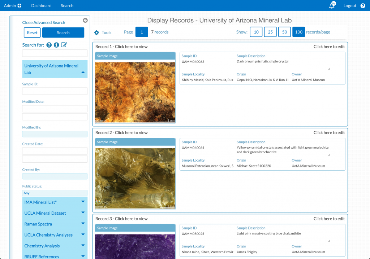Click the Admin plus icon
Viewport: 370px width, 259px height.
20,6
